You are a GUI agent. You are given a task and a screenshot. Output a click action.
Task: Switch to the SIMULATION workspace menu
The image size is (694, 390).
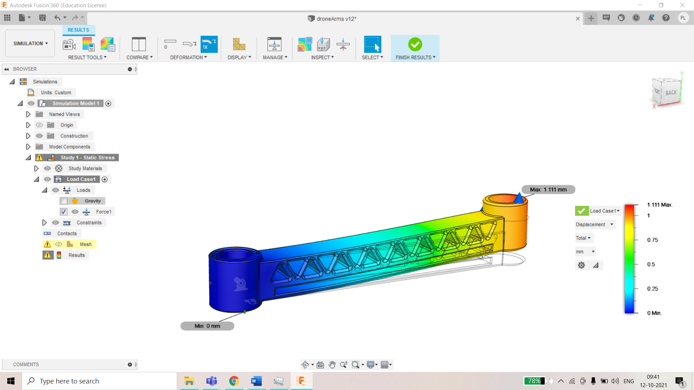click(x=30, y=43)
